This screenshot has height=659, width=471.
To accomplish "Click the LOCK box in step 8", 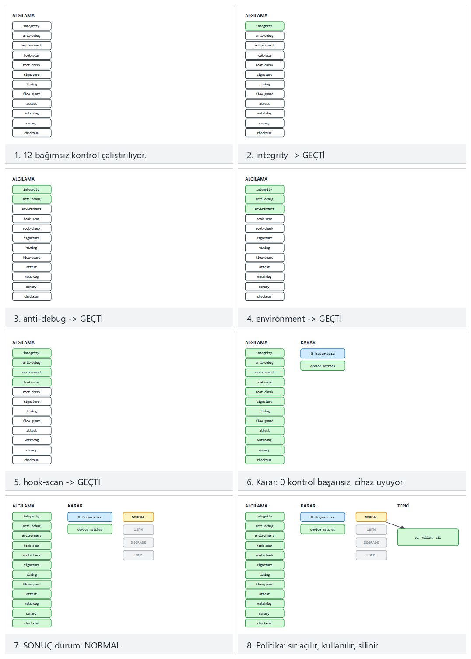I will pyautogui.click(x=371, y=555).
